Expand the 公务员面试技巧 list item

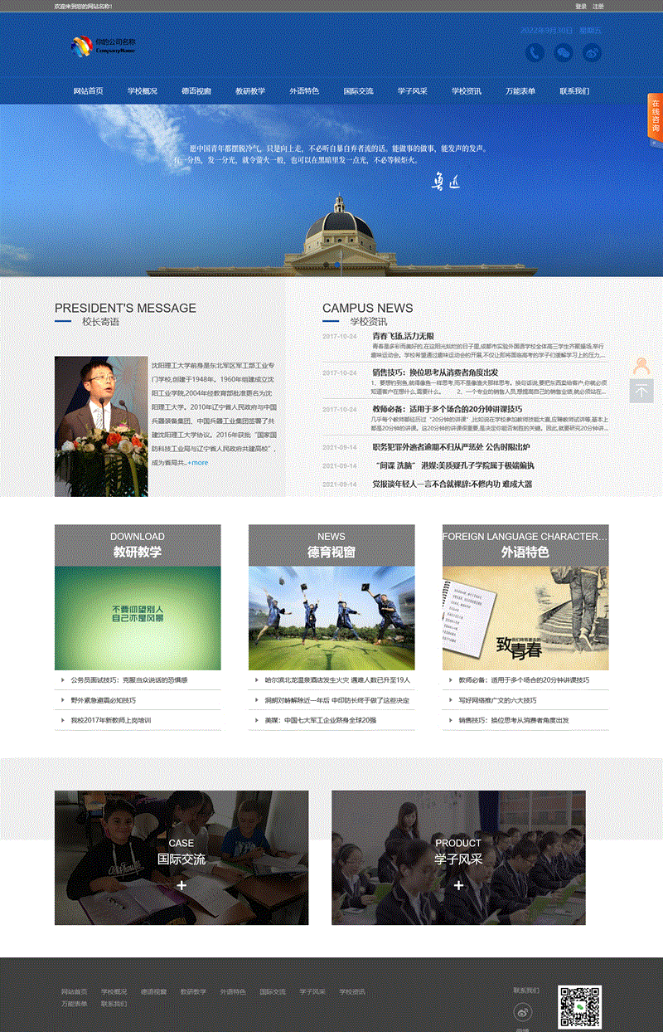(129, 680)
